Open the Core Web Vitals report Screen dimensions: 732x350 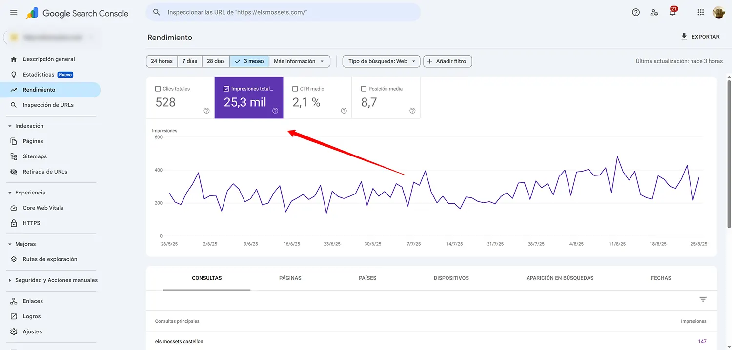click(x=43, y=208)
